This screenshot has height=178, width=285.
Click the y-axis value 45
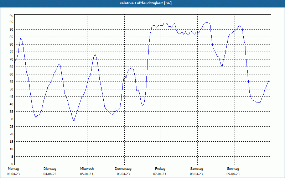(x=11, y=97)
